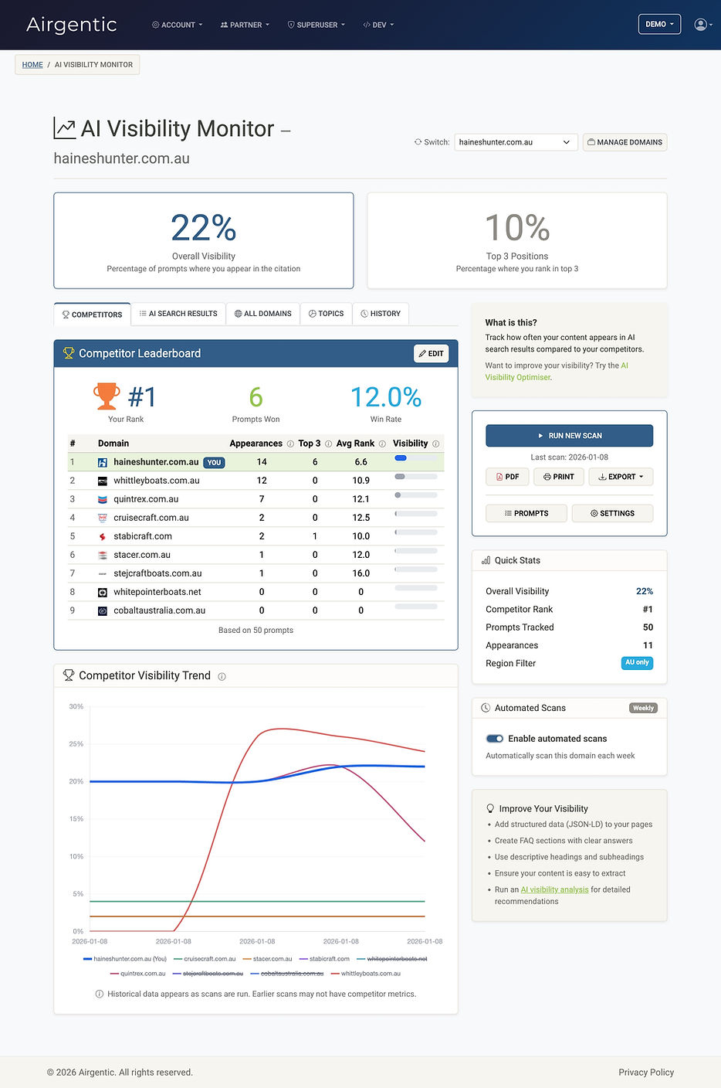Click the Visibility column info icon
Screen dimensions: 721x1088
(x=435, y=444)
